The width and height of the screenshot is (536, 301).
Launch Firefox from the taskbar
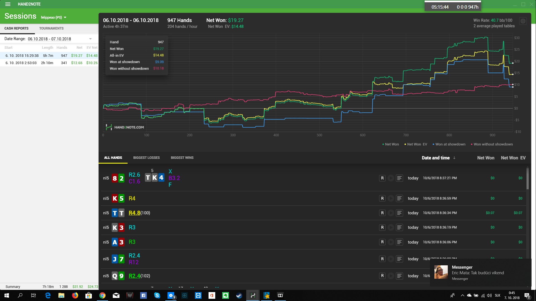[x=75, y=295]
